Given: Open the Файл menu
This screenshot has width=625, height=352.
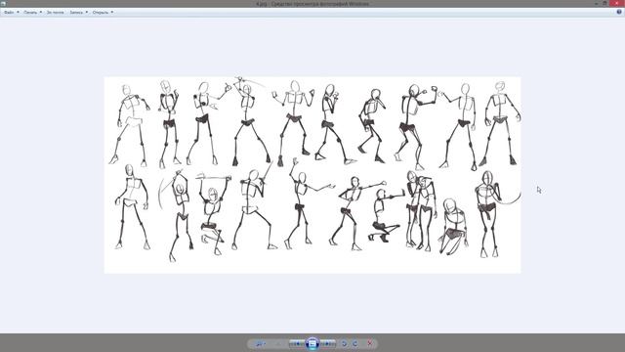Looking at the screenshot, I should (11, 13).
